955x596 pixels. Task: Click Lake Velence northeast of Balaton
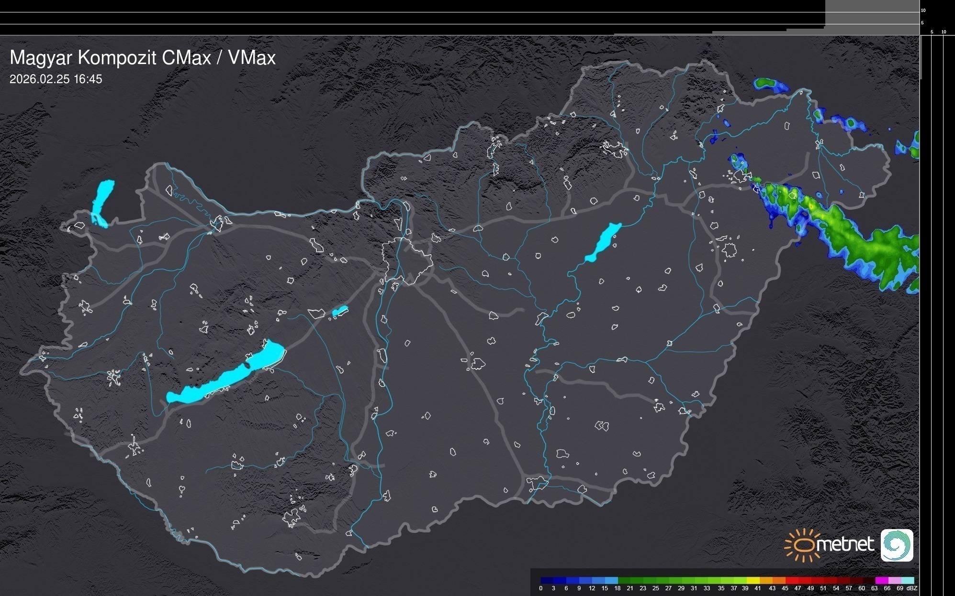[x=339, y=311]
